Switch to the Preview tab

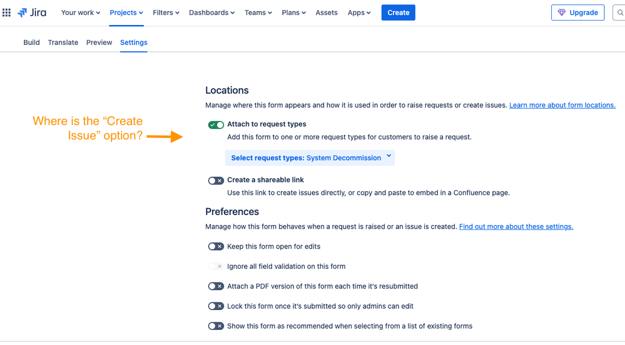tap(99, 42)
